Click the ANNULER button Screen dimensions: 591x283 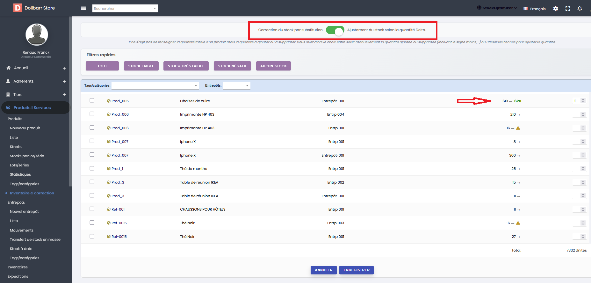point(324,270)
